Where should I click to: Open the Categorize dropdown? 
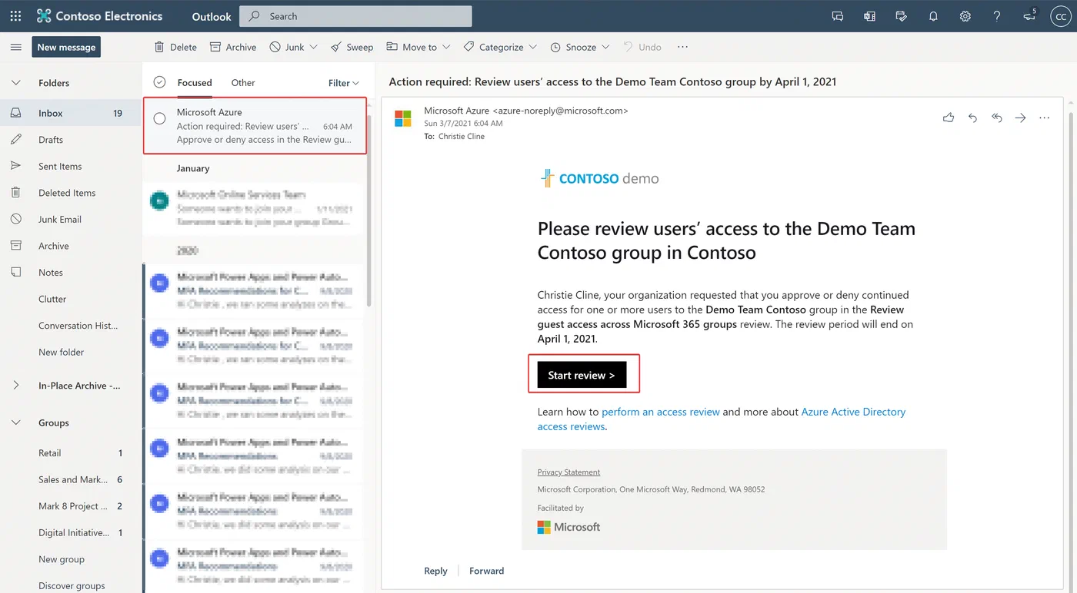(500, 47)
